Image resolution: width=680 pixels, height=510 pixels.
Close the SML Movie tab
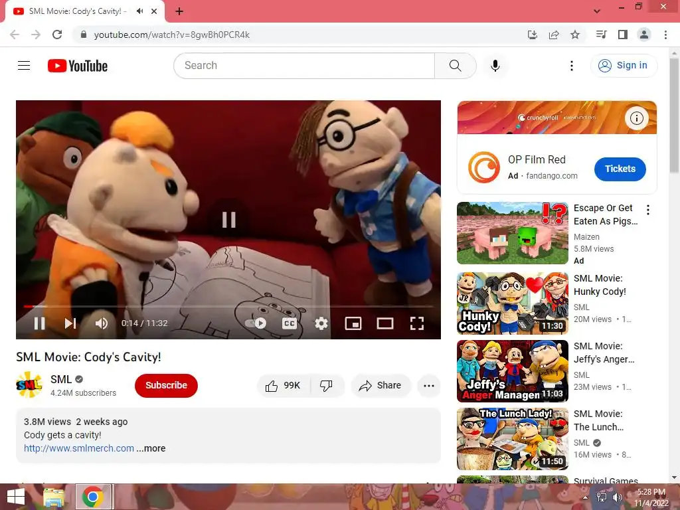(154, 11)
